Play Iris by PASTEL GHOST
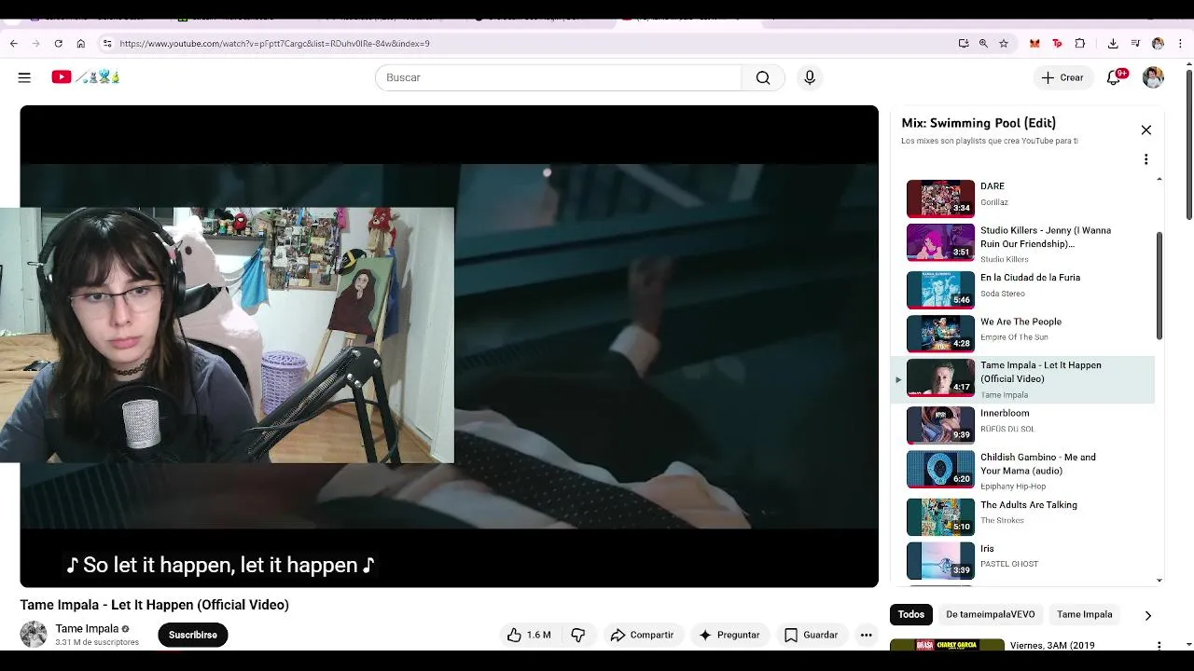 (x=1023, y=559)
